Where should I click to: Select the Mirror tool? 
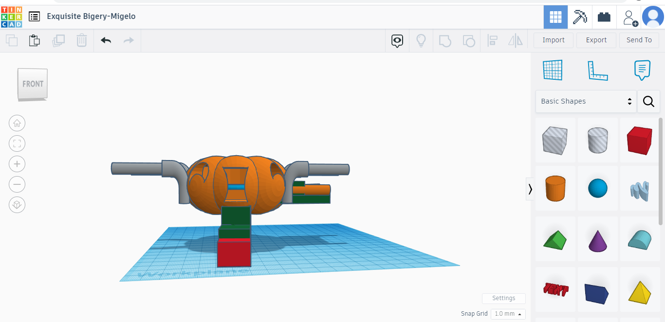point(515,41)
